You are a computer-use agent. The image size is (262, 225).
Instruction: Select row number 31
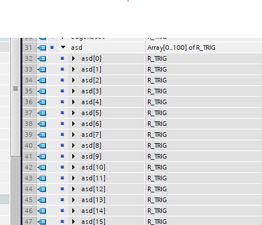(29, 48)
